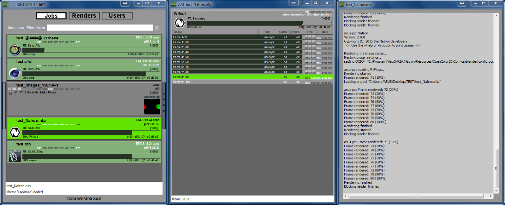Click progress bar of test_@####@.vrscene job

(91, 50)
